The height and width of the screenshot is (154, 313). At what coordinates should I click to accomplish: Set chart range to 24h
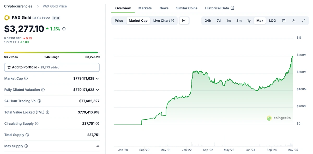(x=208, y=21)
